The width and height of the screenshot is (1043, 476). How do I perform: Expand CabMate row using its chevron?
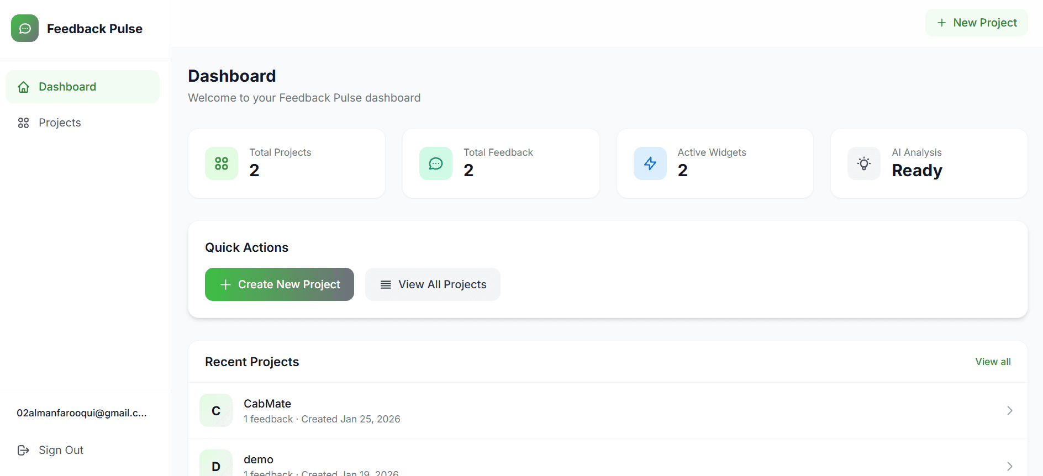point(1009,410)
